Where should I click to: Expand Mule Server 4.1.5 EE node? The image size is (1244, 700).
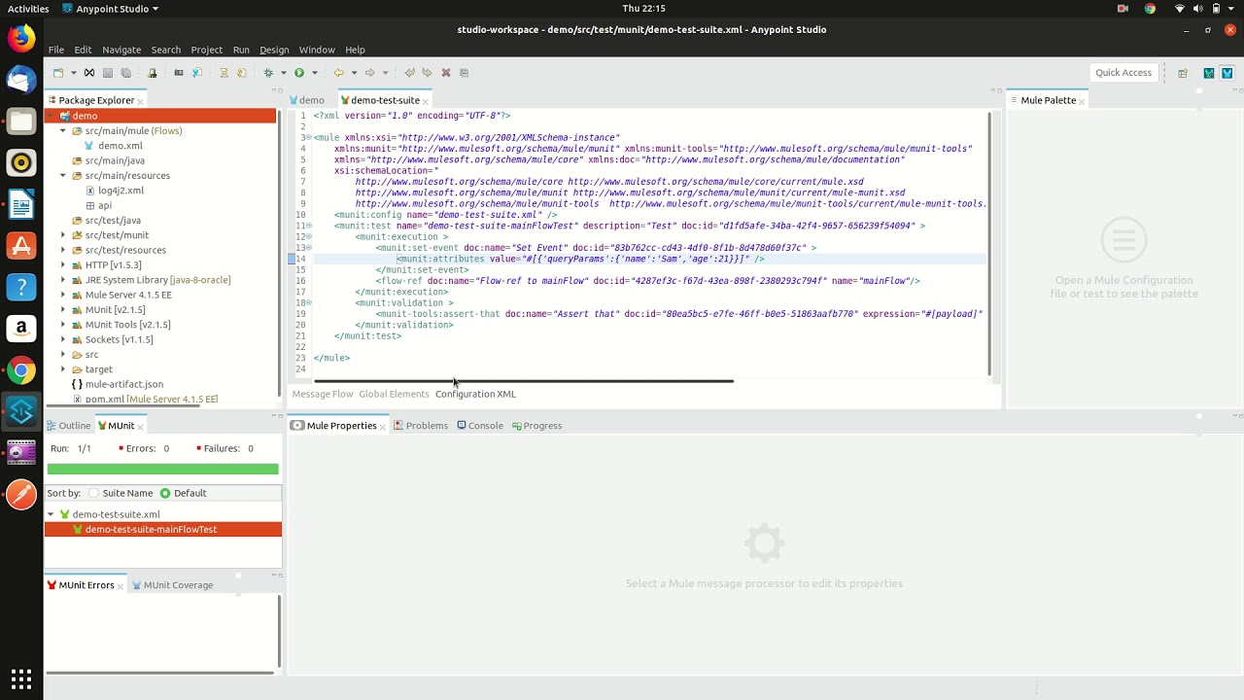point(63,295)
